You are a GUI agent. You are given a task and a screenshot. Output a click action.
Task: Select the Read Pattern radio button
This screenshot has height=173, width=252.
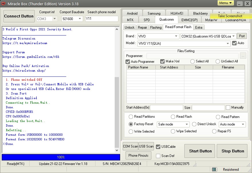(218, 117)
